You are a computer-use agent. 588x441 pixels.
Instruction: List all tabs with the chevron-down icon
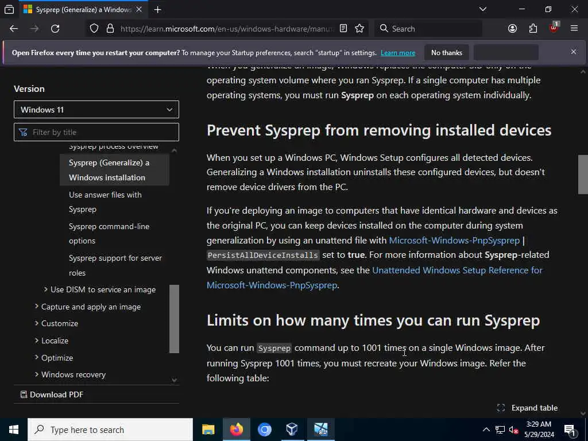(x=483, y=9)
